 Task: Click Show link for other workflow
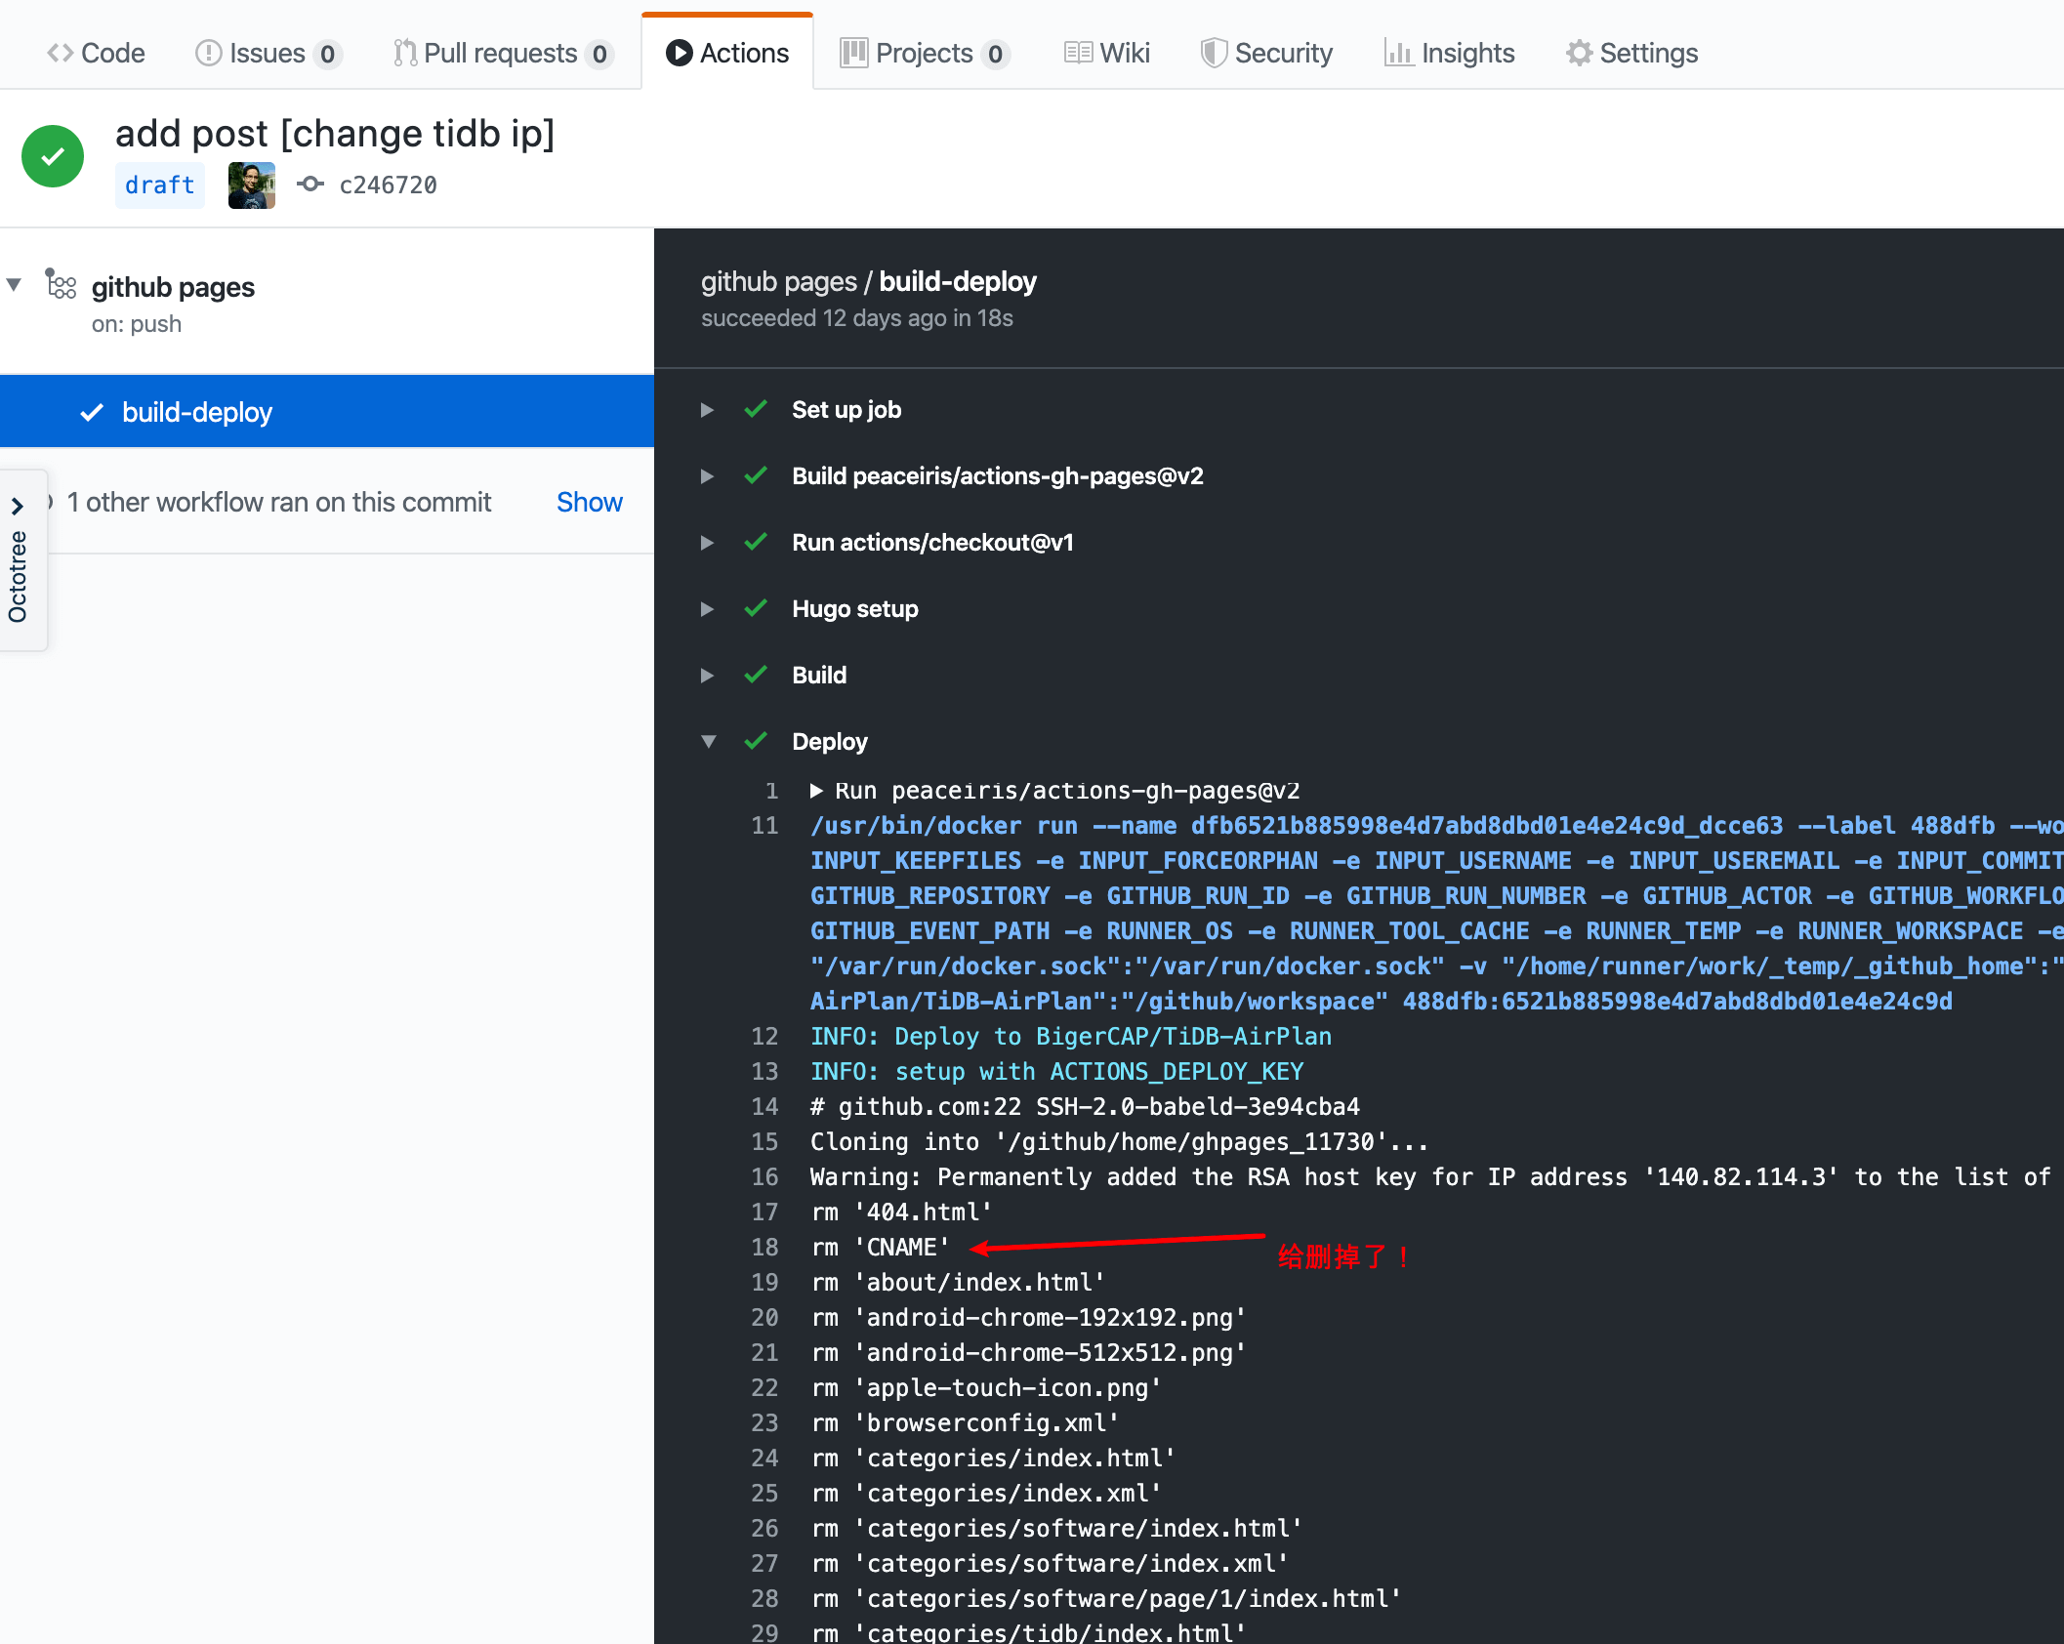(x=588, y=502)
